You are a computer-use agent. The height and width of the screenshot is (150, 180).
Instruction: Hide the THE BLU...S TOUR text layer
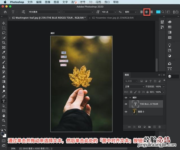point(126,104)
